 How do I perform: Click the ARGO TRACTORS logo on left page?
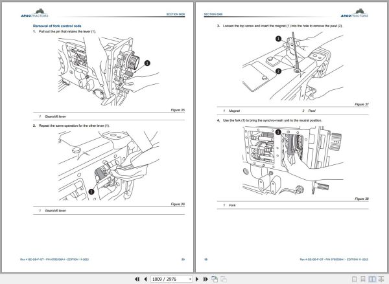[x=35, y=13]
